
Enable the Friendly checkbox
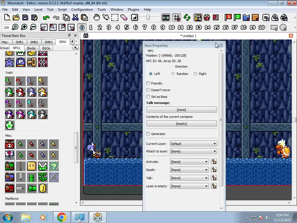(x=148, y=83)
